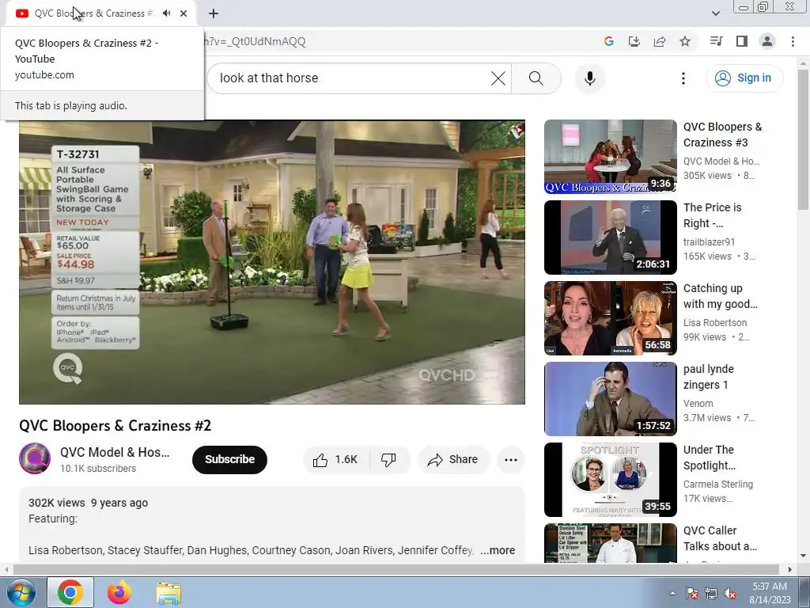Viewport: 810px width, 608px height.
Task: Open Under The Spotlight thumbnail
Action: pyautogui.click(x=611, y=479)
